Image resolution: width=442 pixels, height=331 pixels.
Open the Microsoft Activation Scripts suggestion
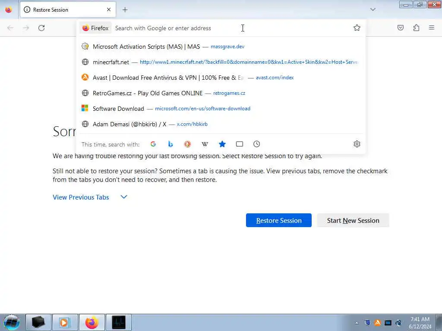click(x=221, y=47)
